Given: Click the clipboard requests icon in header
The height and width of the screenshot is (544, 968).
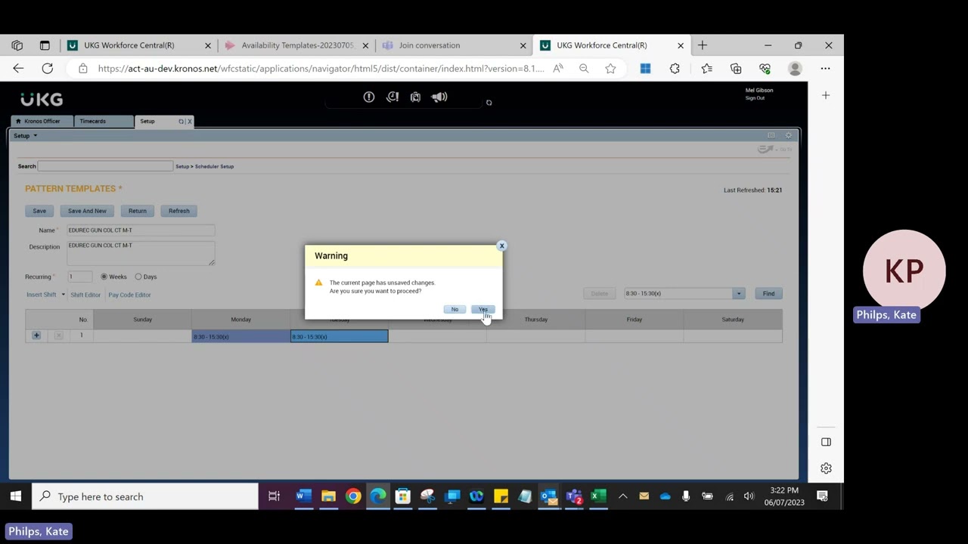Looking at the screenshot, I should [x=415, y=97].
